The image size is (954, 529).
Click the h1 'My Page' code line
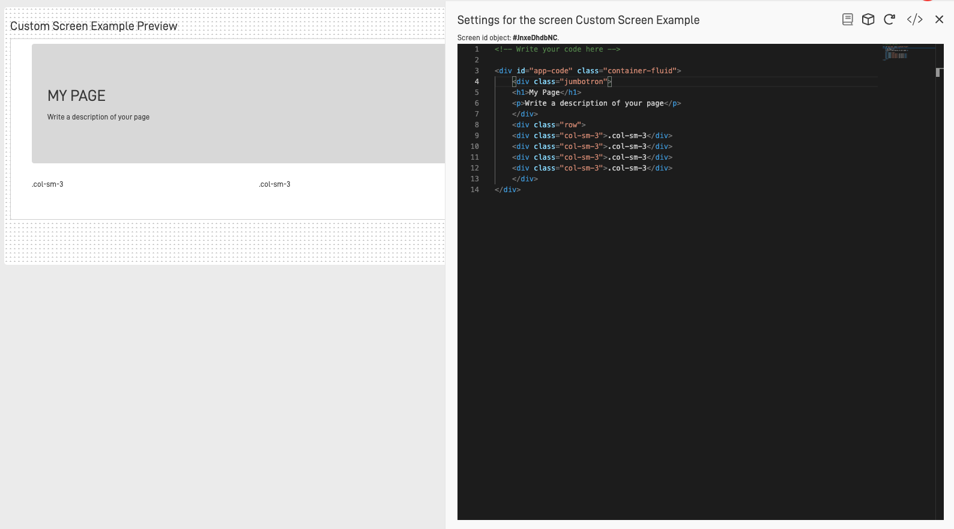click(546, 92)
